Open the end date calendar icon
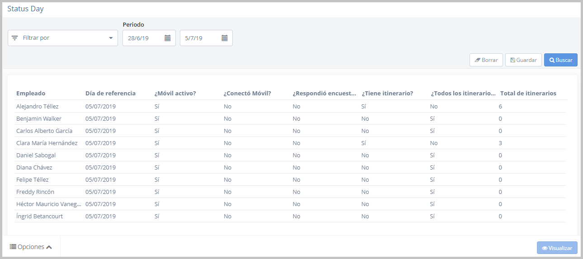The height and width of the screenshot is (259, 583). [225, 38]
